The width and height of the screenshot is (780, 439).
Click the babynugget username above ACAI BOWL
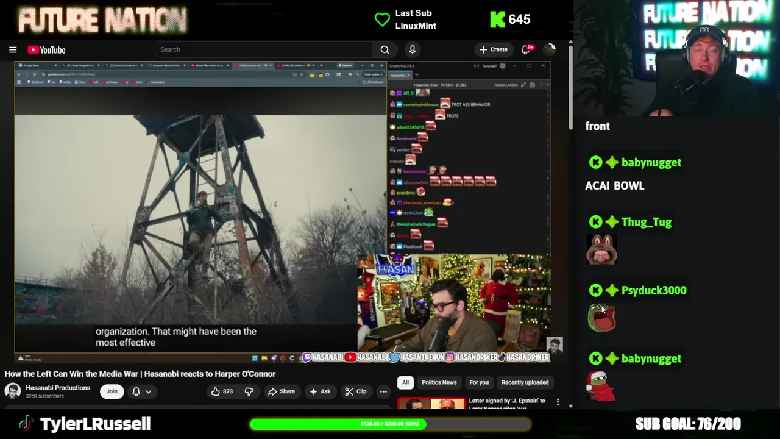pos(651,163)
